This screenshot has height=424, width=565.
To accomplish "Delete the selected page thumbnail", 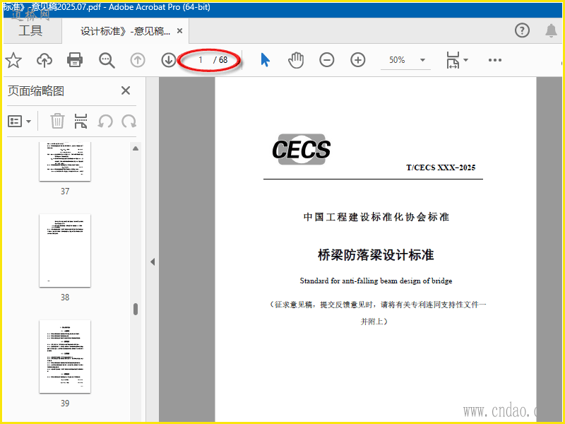I will coord(57,121).
